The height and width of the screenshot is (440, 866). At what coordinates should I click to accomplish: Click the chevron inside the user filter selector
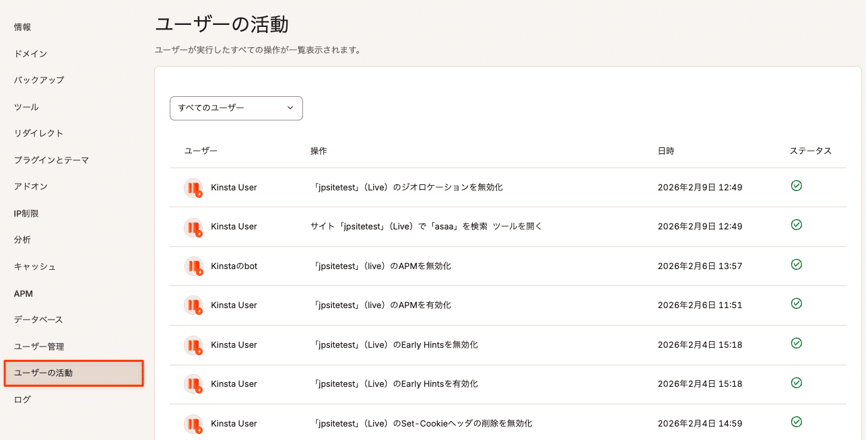[x=290, y=108]
